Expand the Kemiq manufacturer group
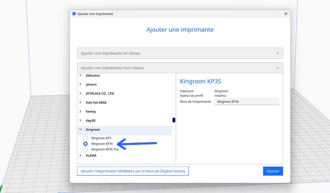The width and height of the screenshot is (330, 193). click(80, 111)
